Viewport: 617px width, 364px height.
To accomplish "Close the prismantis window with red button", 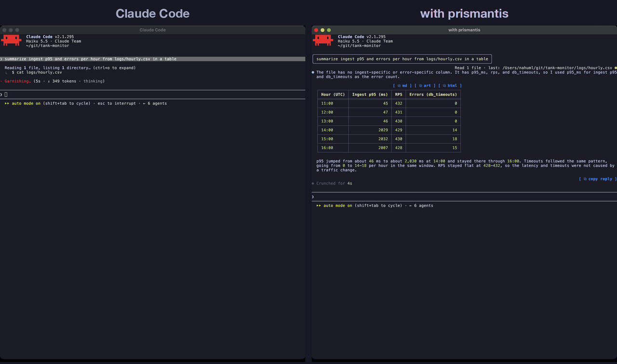I will [316, 30].
